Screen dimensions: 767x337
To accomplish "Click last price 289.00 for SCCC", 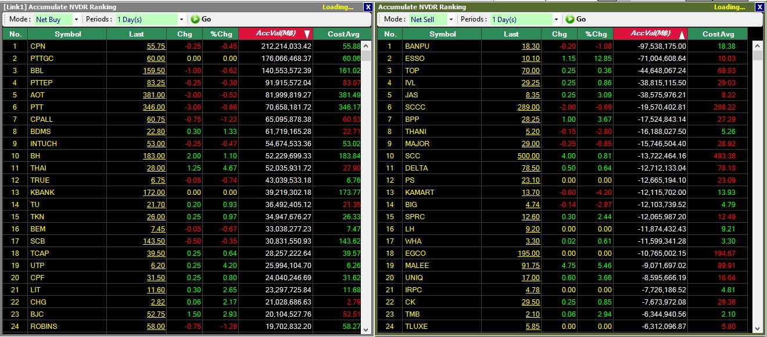I will coord(529,107).
